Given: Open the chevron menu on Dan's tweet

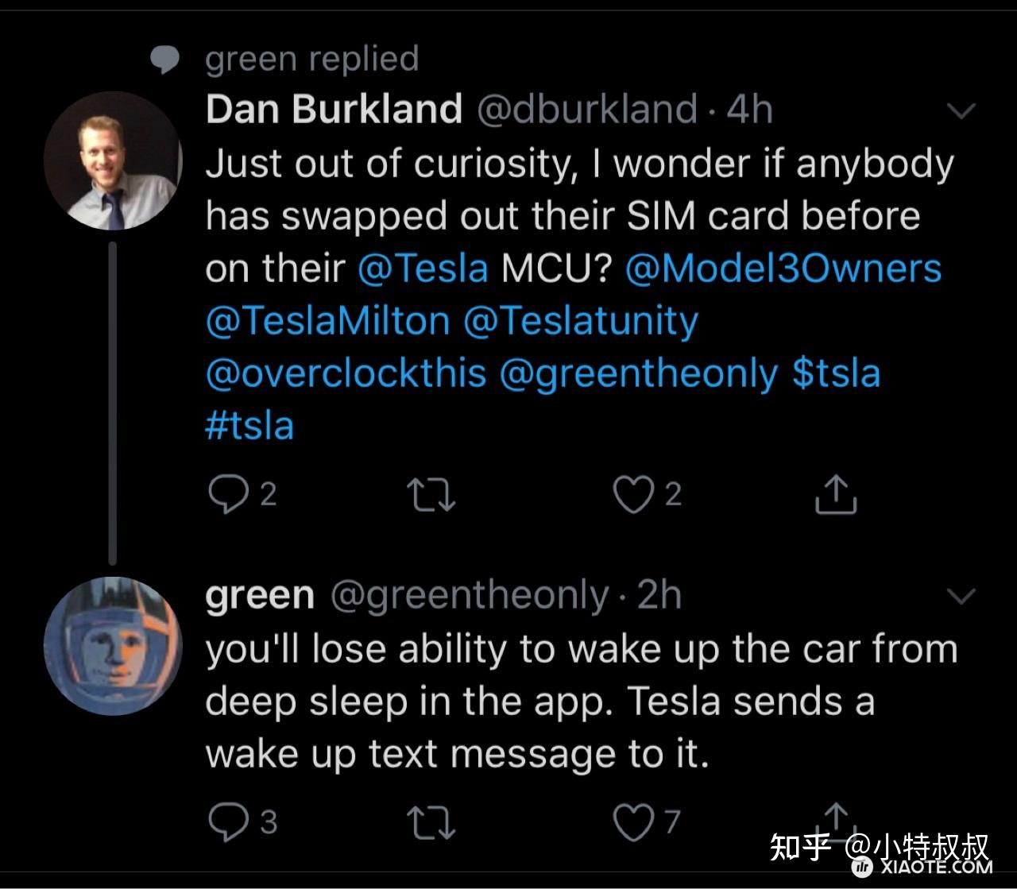Looking at the screenshot, I should [961, 110].
